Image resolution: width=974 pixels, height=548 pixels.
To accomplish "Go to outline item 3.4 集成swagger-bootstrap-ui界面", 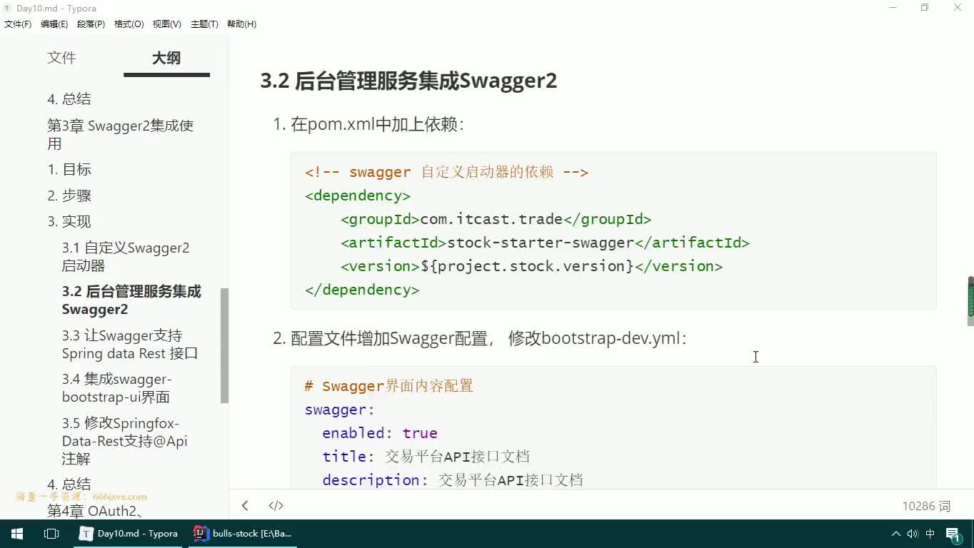I will [117, 387].
